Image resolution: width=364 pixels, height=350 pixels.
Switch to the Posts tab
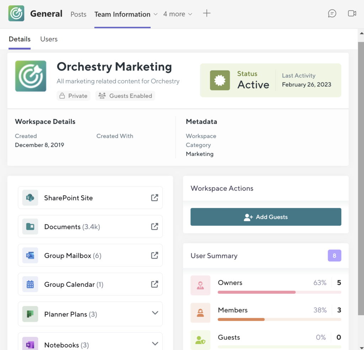pyautogui.click(x=79, y=14)
